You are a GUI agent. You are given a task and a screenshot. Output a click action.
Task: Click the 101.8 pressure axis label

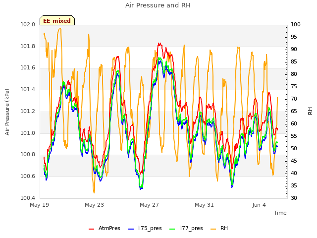coord(28,46)
